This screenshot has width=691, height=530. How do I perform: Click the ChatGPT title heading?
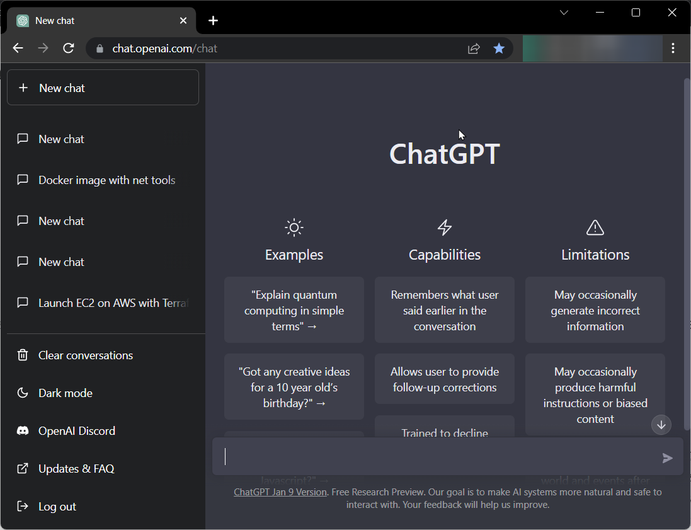445,154
